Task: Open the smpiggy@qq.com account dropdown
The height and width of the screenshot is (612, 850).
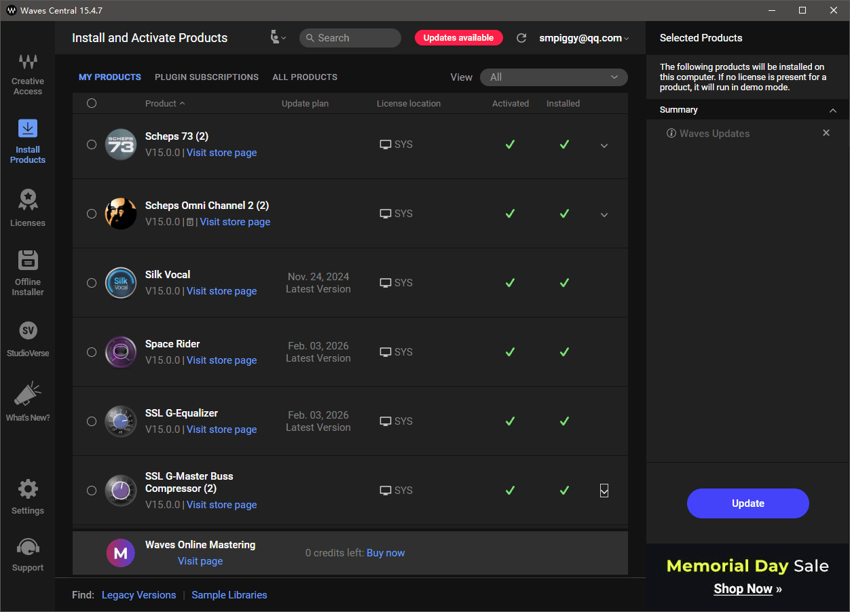Action: (584, 38)
